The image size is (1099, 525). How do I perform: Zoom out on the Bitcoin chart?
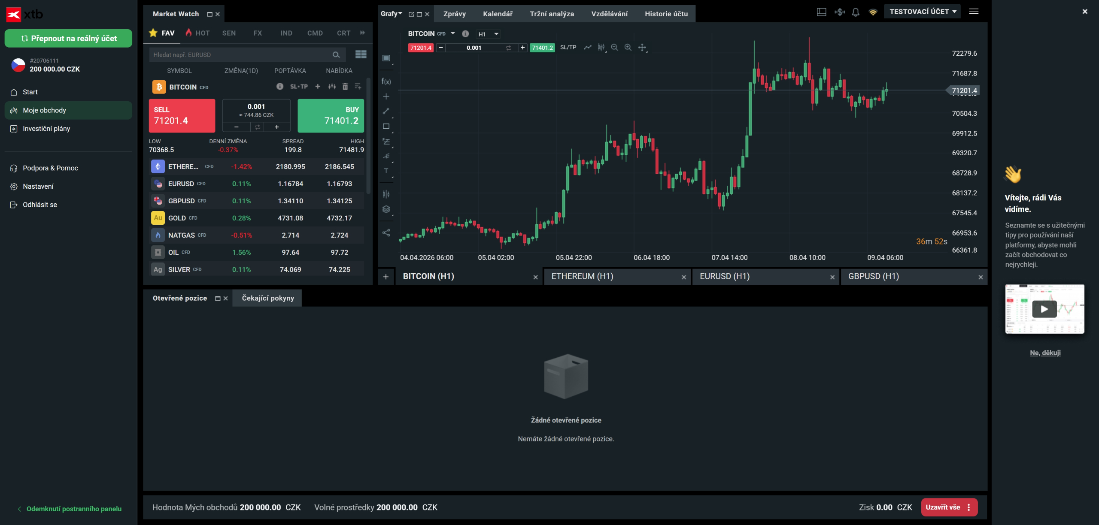614,48
